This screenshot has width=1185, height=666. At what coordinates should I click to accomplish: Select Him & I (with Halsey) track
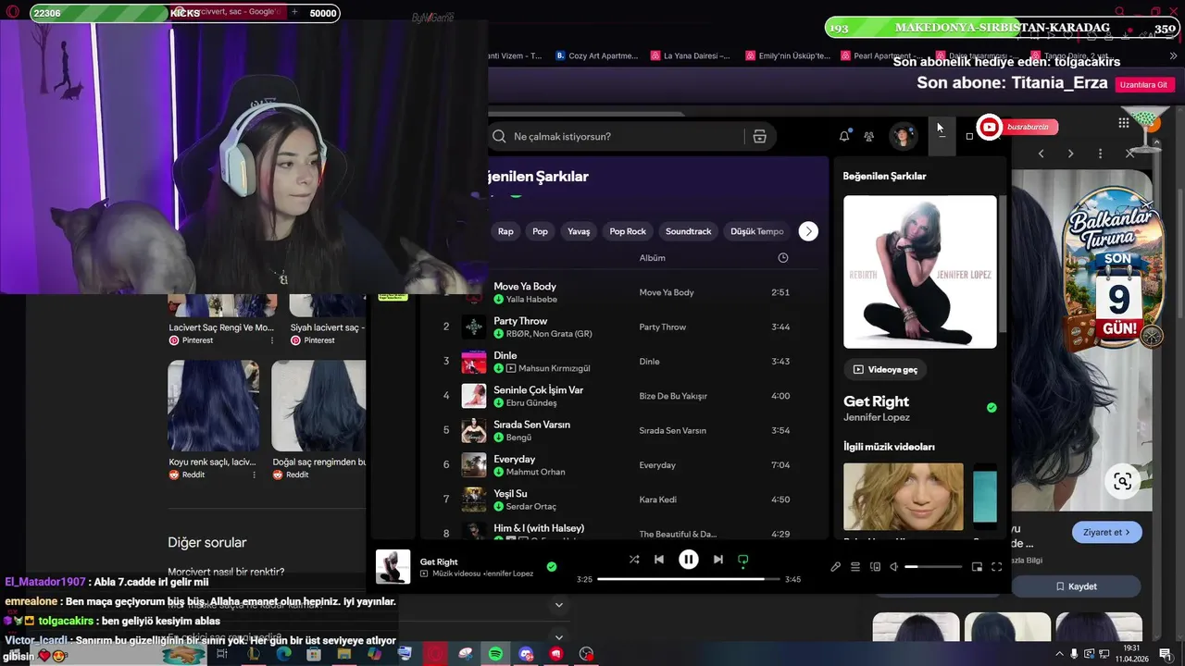point(539,528)
